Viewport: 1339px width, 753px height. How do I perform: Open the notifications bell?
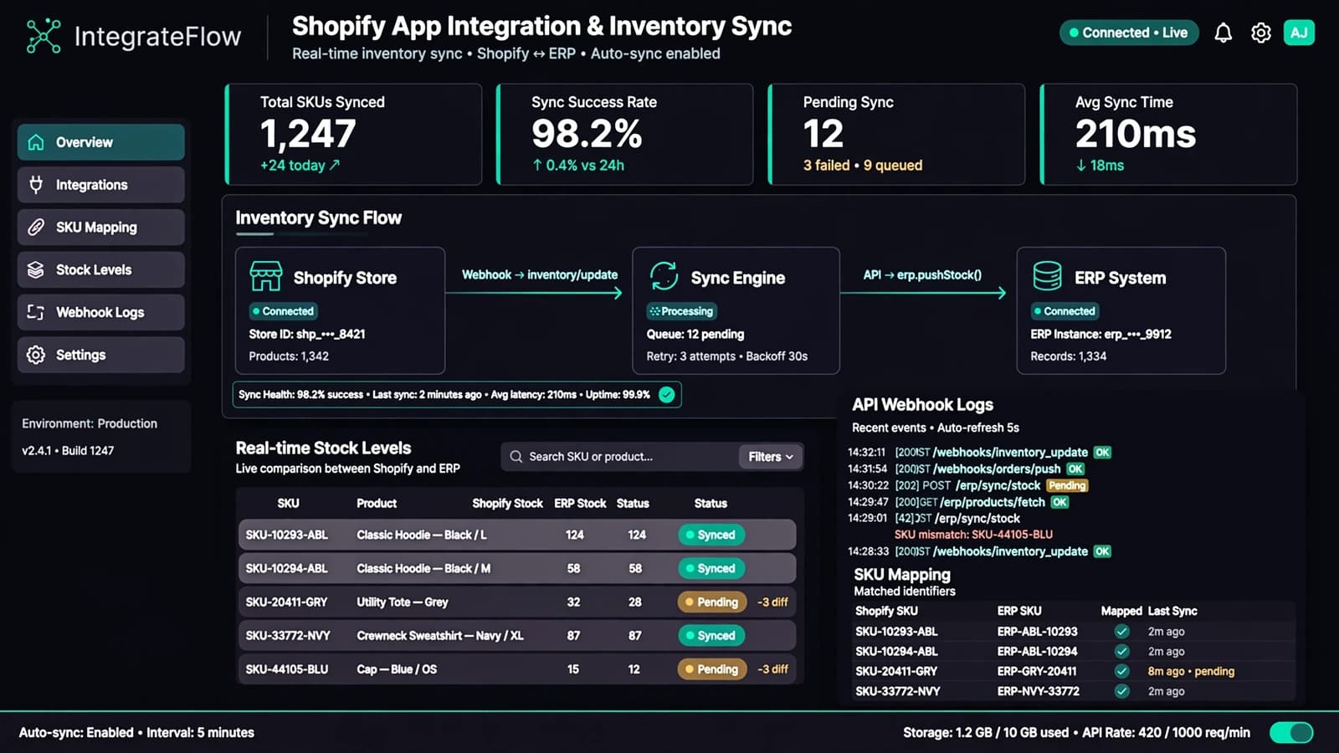(x=1223, y=33)
